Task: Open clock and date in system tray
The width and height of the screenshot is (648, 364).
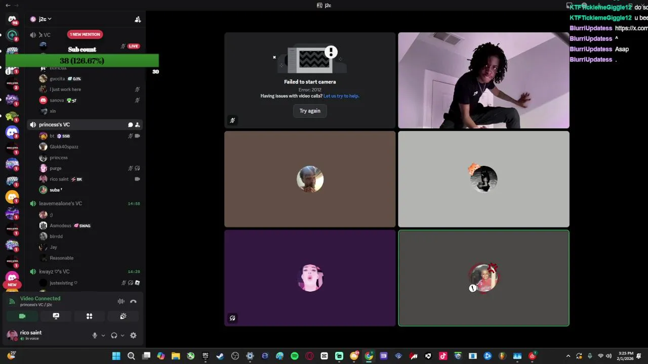Action: click(x=626, y=356)
